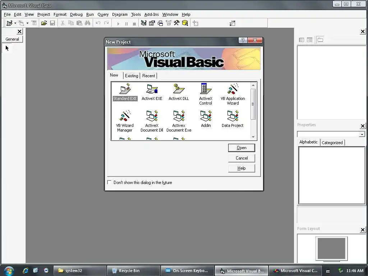Switch to Recycle Bin taskbar window

[x=134, y=271]
